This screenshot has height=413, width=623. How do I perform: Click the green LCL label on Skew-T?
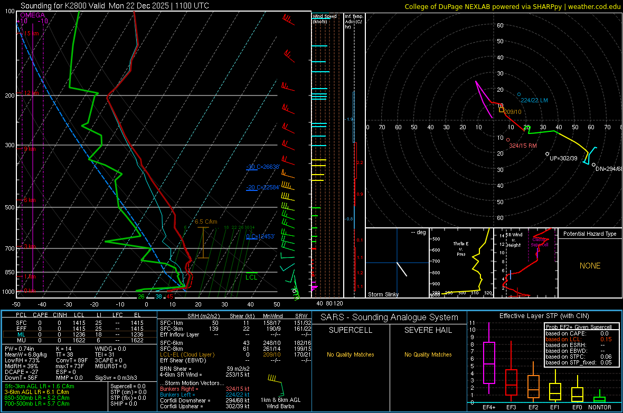(x=251, y=277)
